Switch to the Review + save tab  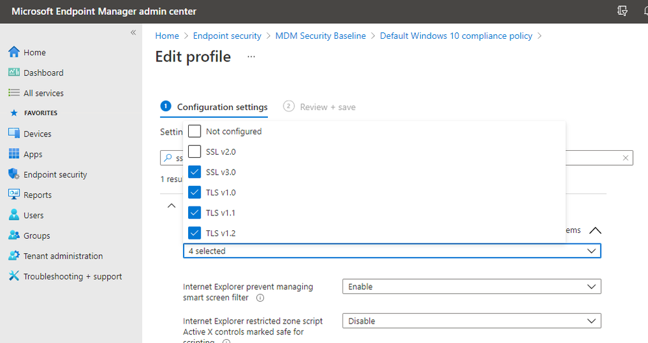[x=327, y=107]
